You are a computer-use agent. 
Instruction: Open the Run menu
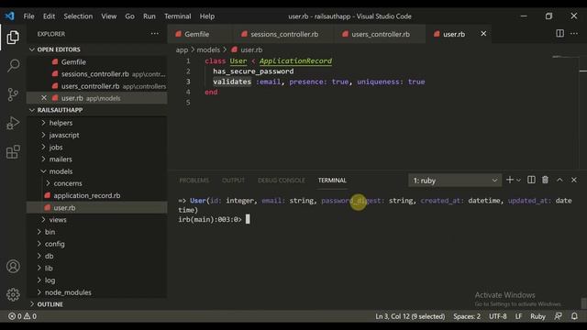tap(149, 16)
